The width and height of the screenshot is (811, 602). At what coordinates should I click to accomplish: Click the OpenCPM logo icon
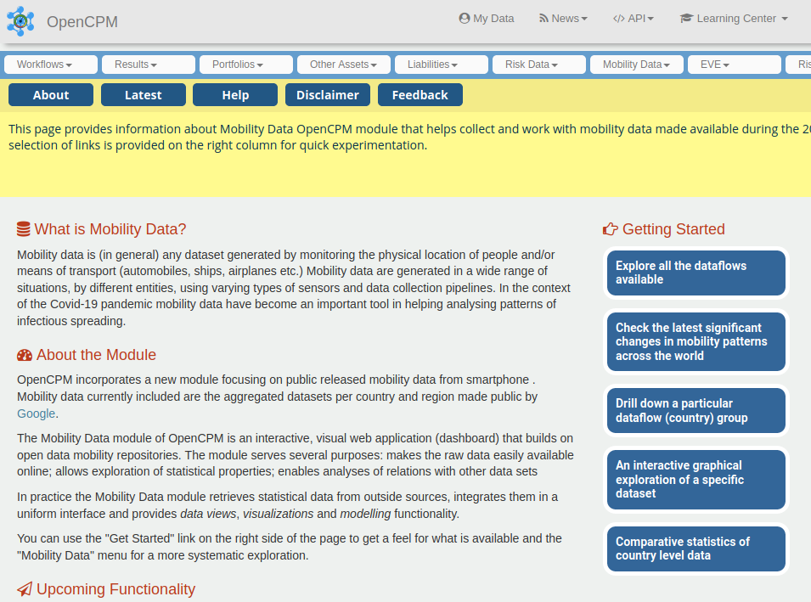20,21
